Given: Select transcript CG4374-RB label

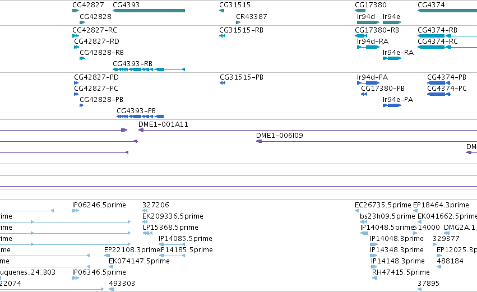Looking at the screenshot, I should 437,30.
